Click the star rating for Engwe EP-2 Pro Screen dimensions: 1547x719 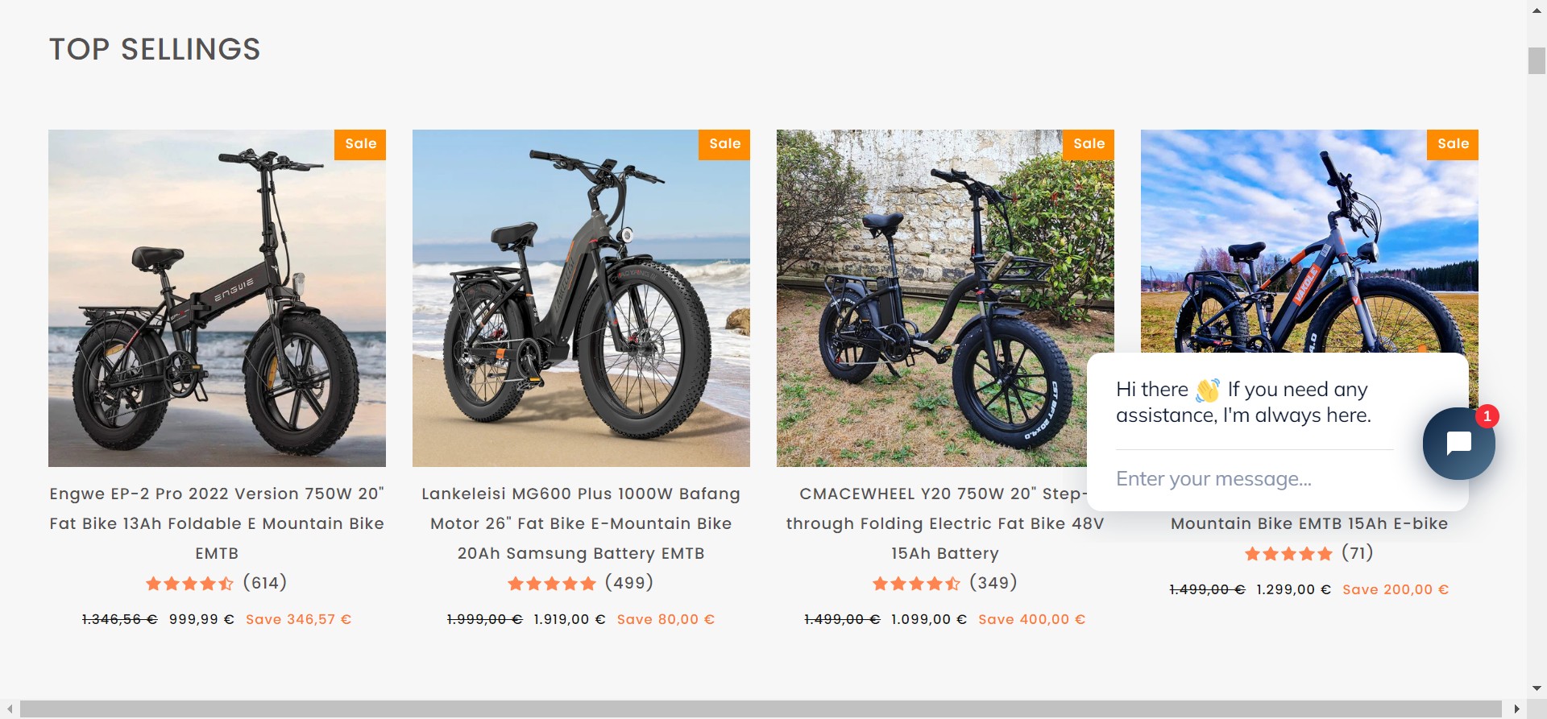click(190, 583)
